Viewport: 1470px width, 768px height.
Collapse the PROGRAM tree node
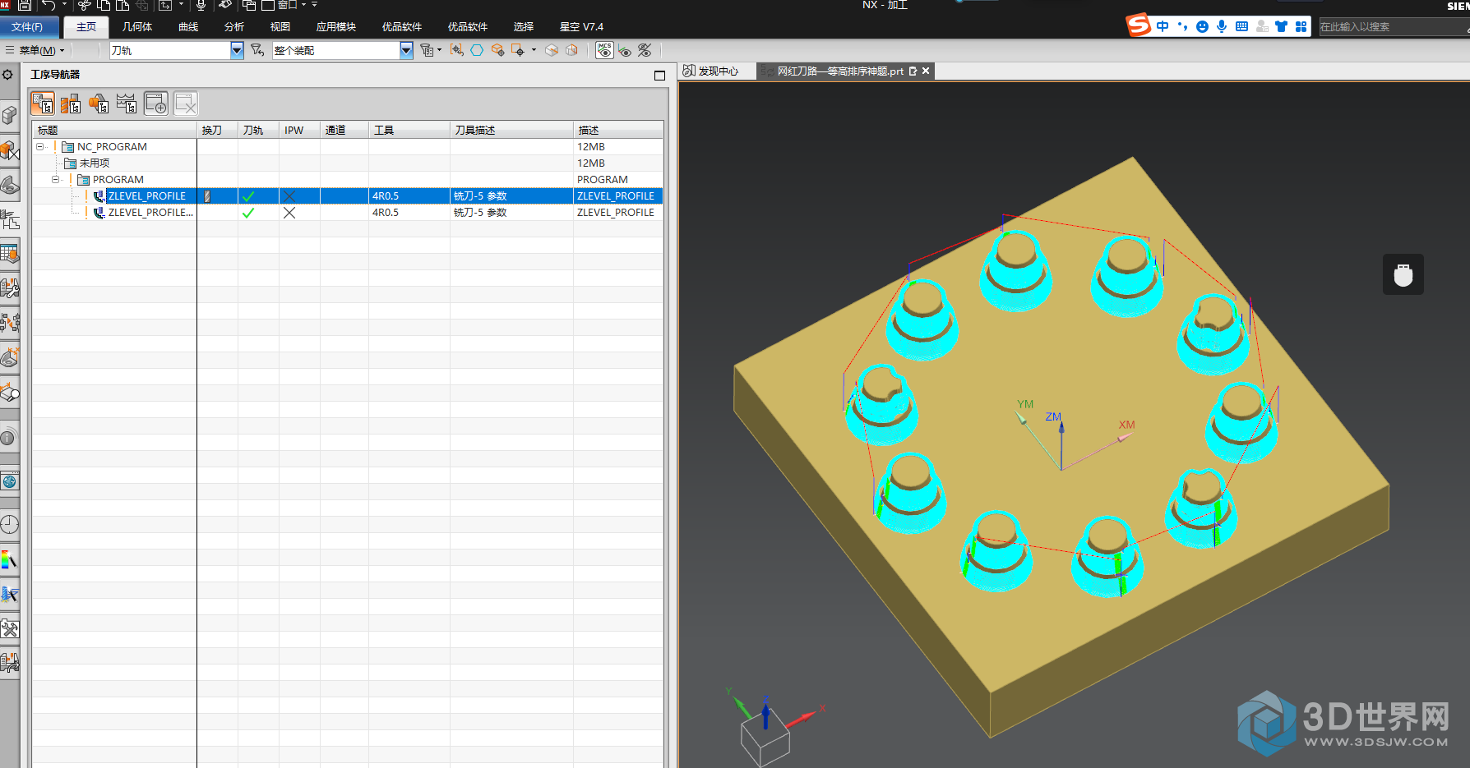(x=55, y=180)
